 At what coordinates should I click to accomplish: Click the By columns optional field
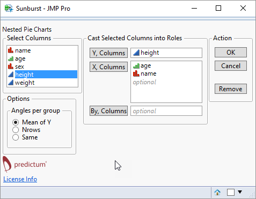(x=166, y=111)
